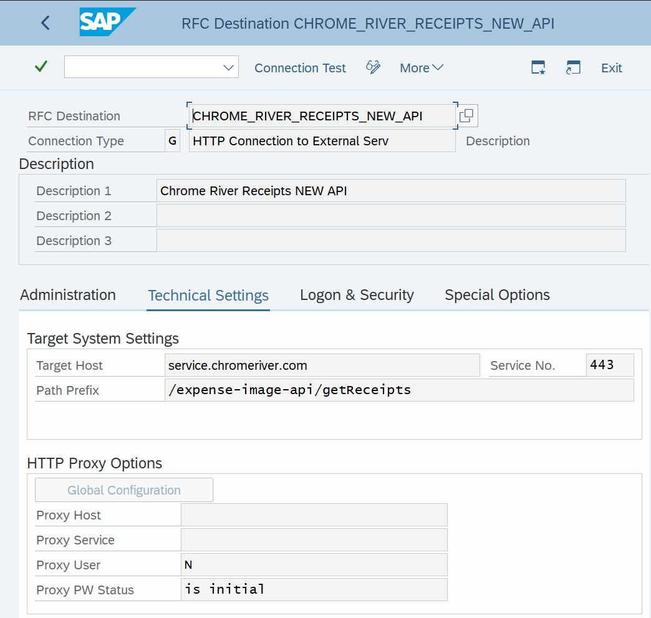Click the session window icon next to Exit
This screenshot has height=618, width=651.
click(573, 67)
